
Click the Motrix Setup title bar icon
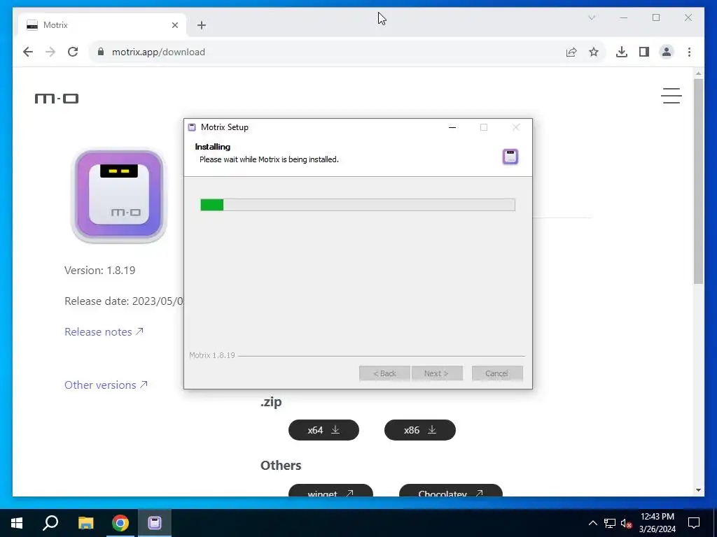tap(192, 127)
